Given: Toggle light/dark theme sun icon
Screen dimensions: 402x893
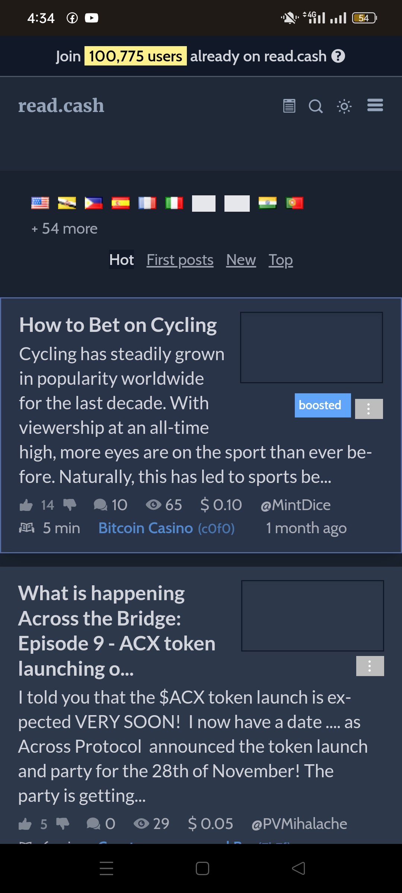Looking at the screenshot, I should click(344, 106).
